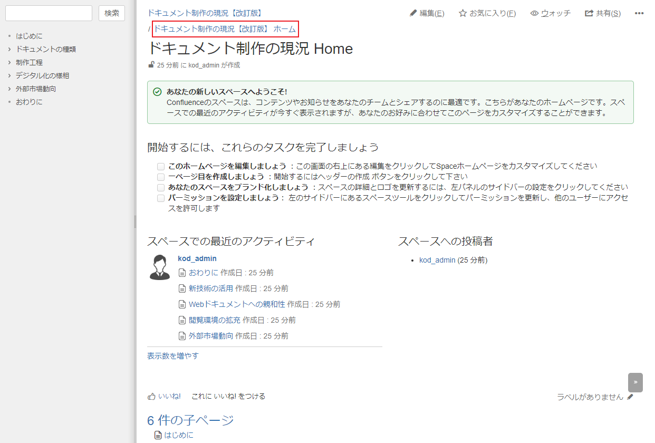Click the pencil icon to edit labels
Viewport: 655px width, 443px height.
[630, 397]
